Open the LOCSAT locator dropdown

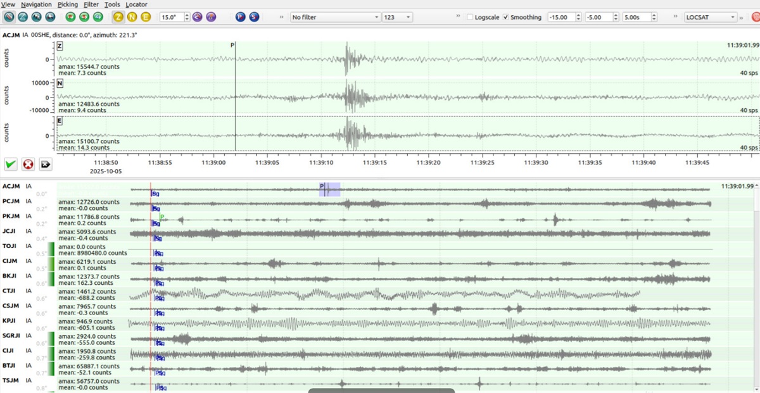pyautogui.click(x=709, y=17)
